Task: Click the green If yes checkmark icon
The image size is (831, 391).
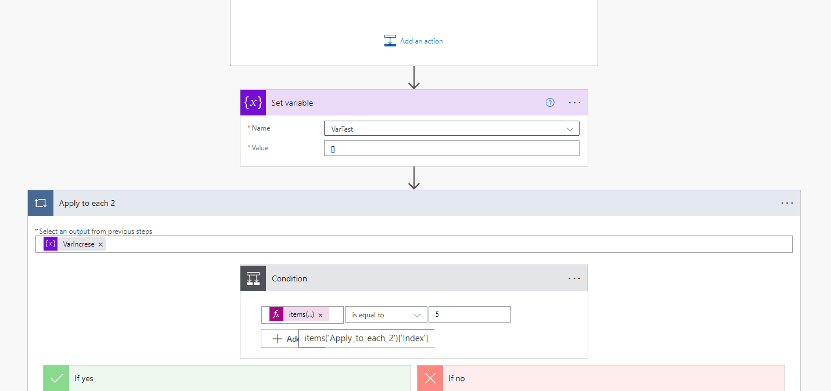Action: [x=56, y=378]
